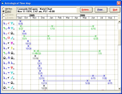
Task: Click the 10/23 hit marker
Action: pos(28,41)
